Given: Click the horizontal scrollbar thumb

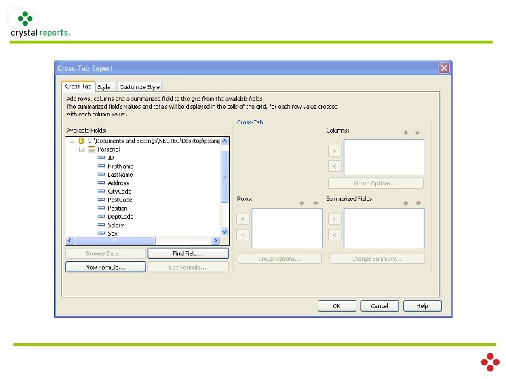Looking at the screenshot, I should (x=115, y=241).
